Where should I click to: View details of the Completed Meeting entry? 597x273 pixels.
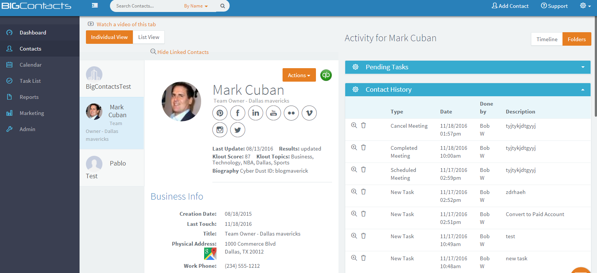coord(354,148)
